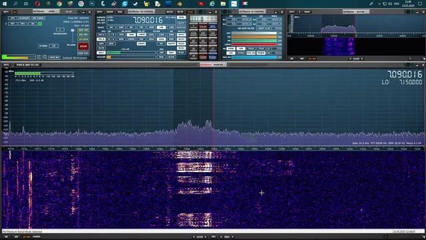This screenshot has height=240, width=426.
Task: Adjust the squelch level bar
Action: click(x=131, y=53)
